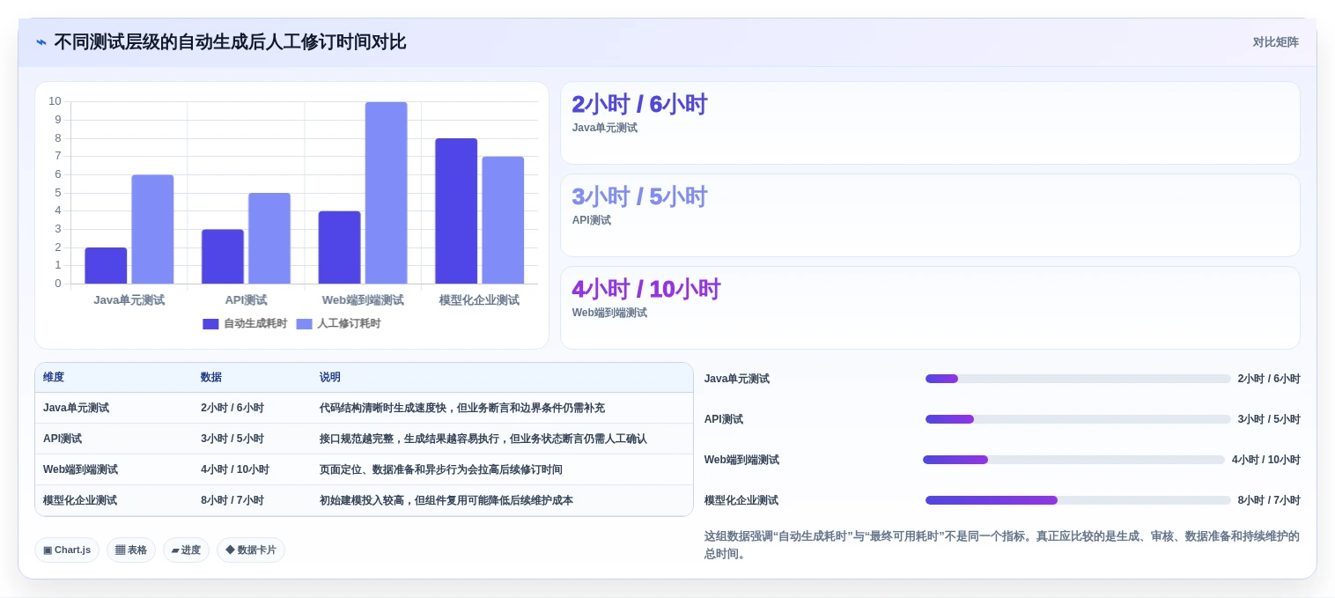The height and width of the screenshot is (598, 1335).
Task: Click the Web端到端测试 manual revision bar in chart
Action: pyautogui.click(x=387, y=193)
